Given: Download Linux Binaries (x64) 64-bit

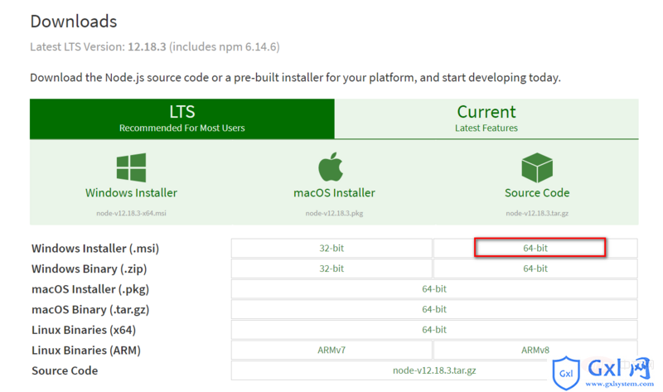Looking at the screenshot, I should (434, 329).
